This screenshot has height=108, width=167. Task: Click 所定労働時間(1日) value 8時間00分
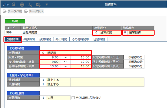coord(134,57)
